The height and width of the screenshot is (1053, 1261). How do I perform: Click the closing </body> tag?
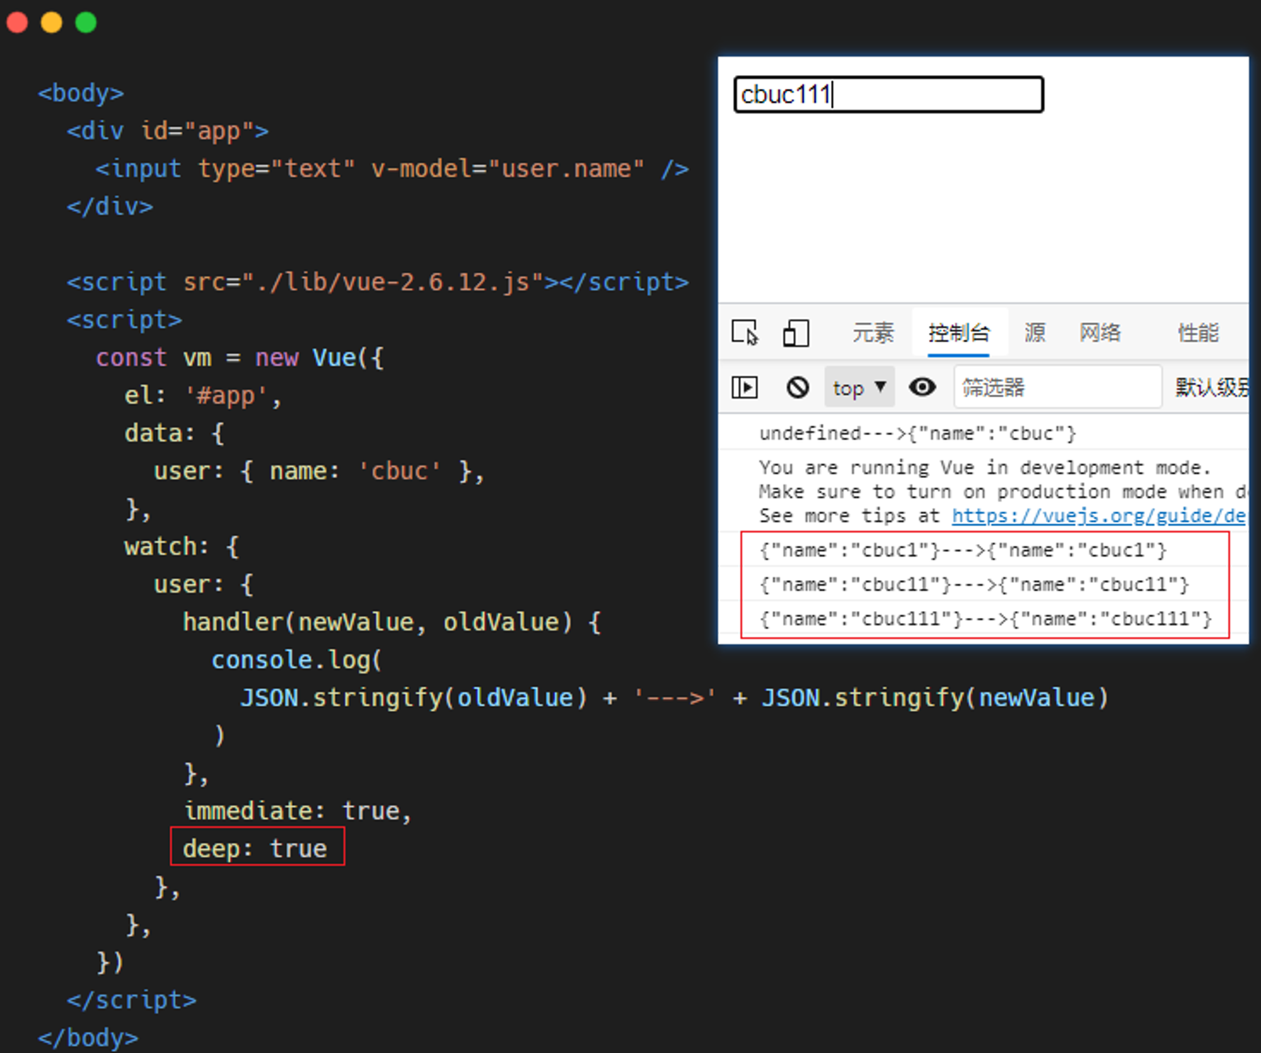point(88,1038)
